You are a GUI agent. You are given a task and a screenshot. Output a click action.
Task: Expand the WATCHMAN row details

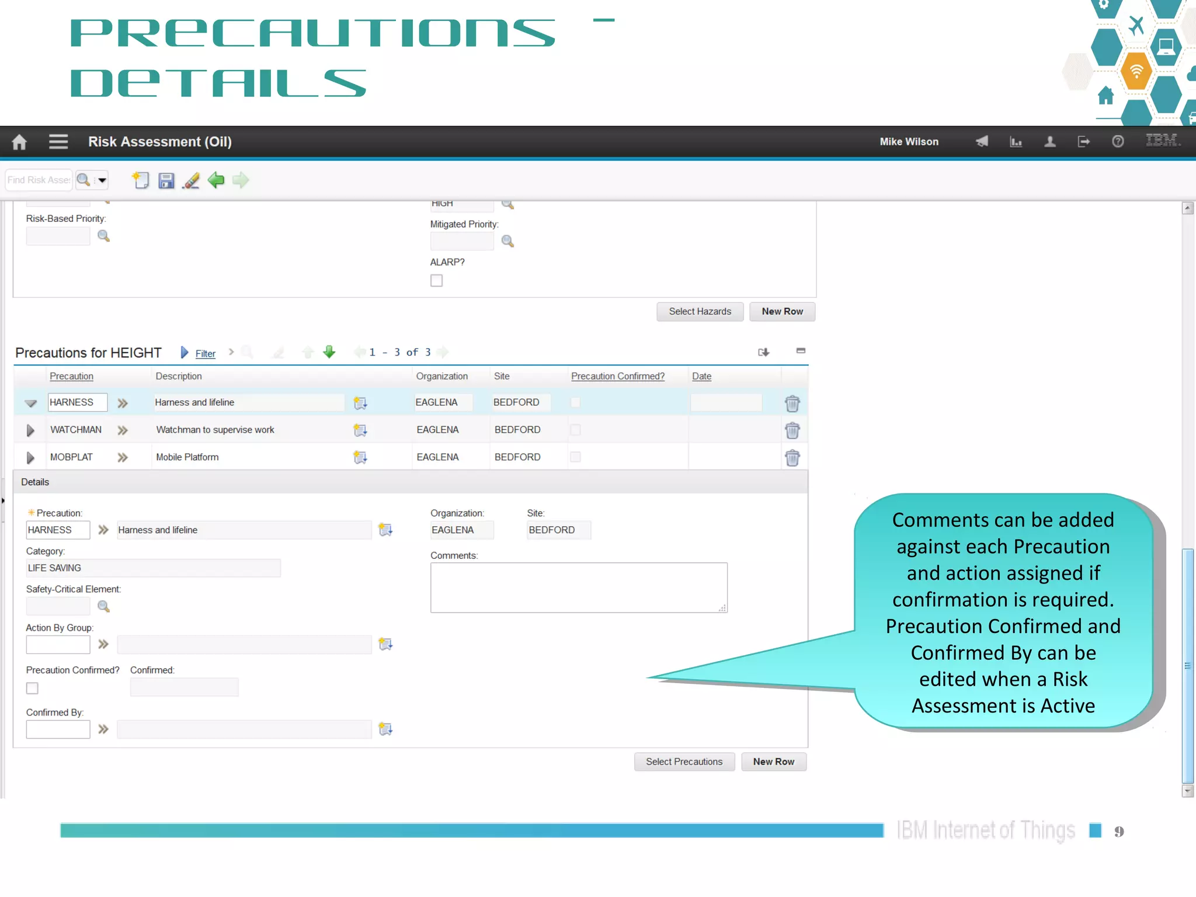pyautogui.click(x=30, y=430)
